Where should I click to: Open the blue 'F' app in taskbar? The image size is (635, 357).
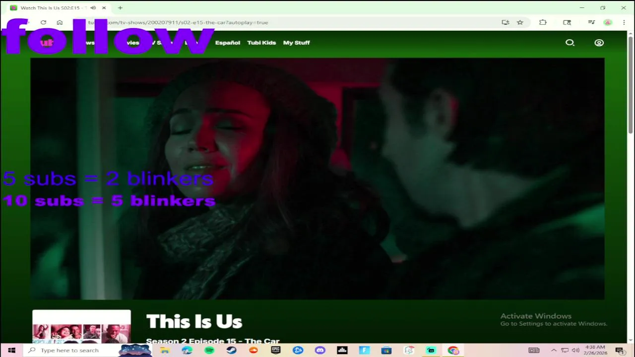pos(365,350)
